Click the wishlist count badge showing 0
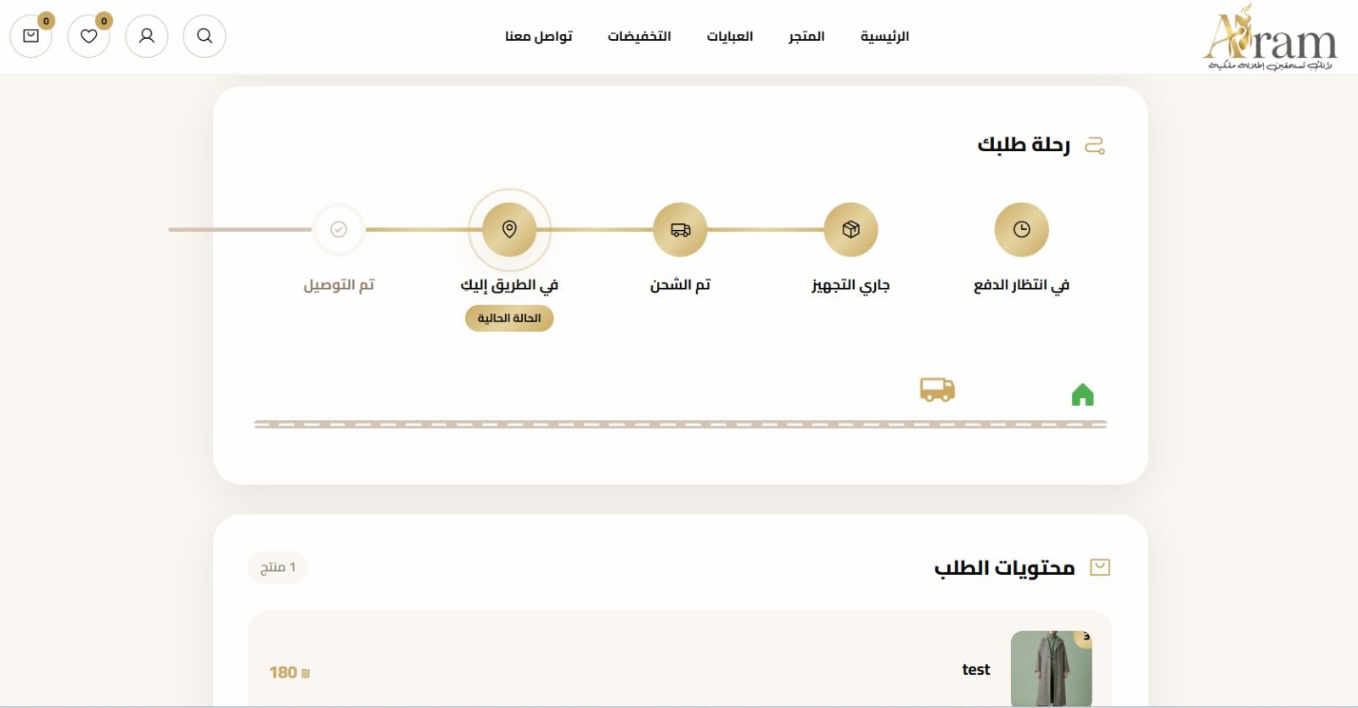This screenshot has height=708, width=1358. point(104,20)
